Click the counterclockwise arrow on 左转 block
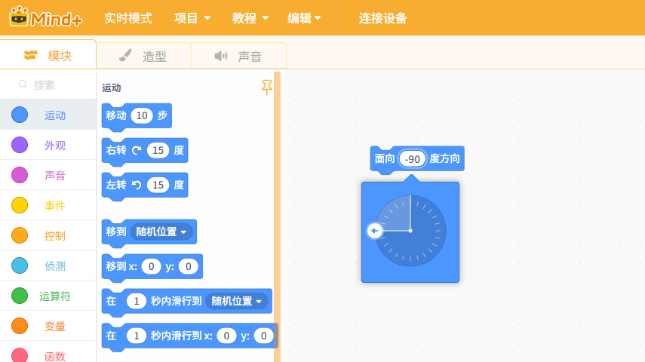The width and height of the screenshot is (645, 362). point(137,185)
